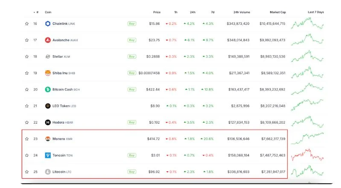Toggle favorite star on Bitcoin Cash

coord(27,90)
